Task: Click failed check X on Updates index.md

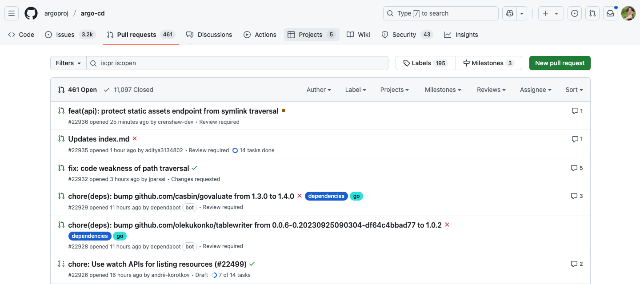Action: click(x=135, y=138)
